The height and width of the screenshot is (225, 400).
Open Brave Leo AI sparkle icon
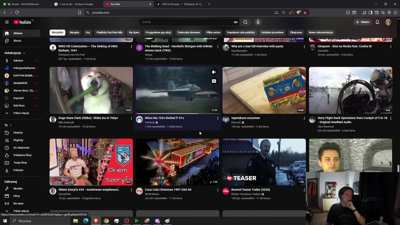coord(383,12)
